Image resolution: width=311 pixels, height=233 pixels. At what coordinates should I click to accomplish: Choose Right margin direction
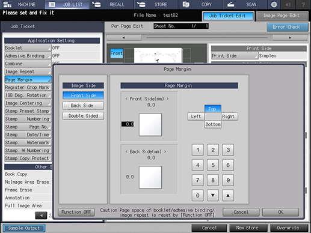[230, 116]
